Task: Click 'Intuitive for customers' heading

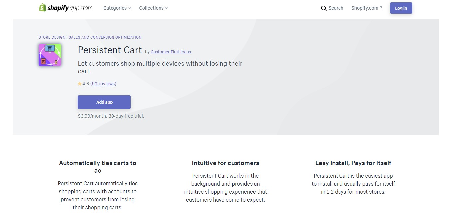Action: click(x=225, y=163)
